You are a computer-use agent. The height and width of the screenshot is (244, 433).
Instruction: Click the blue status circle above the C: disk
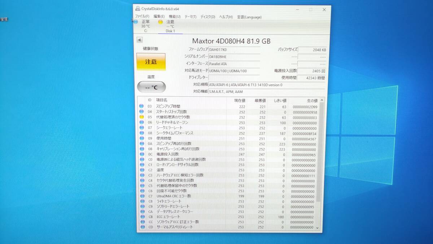pos(136,22)
